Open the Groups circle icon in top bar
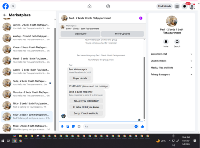 coord(108,6)
